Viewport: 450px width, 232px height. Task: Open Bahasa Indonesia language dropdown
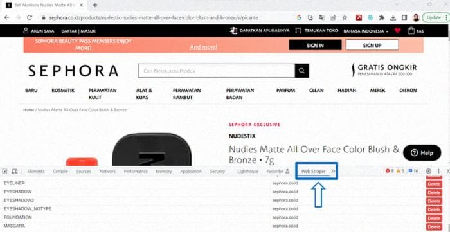(x=366, y=31)
